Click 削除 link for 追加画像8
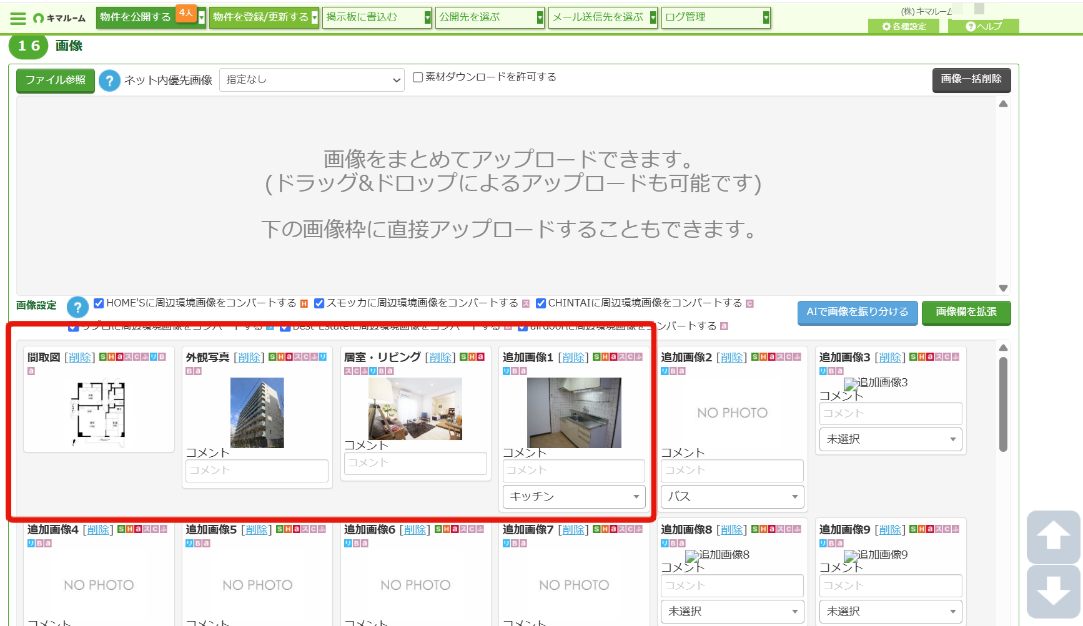Image resolution: width=1083 pixels, height=626 pixels. (x=731, y=530)
